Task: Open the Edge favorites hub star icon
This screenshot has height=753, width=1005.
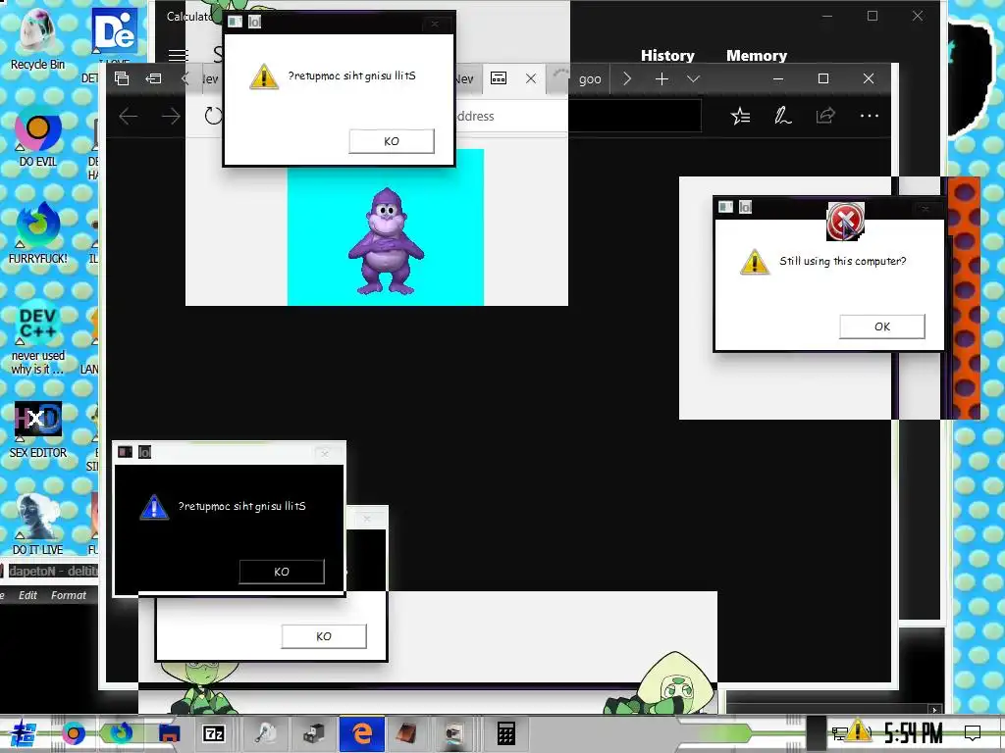Action: tap(740, 116)
